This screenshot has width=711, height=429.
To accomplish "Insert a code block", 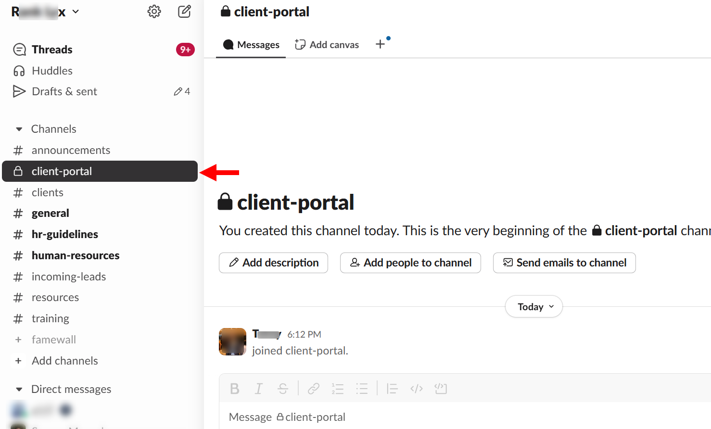I will click(x=441, y=389).
